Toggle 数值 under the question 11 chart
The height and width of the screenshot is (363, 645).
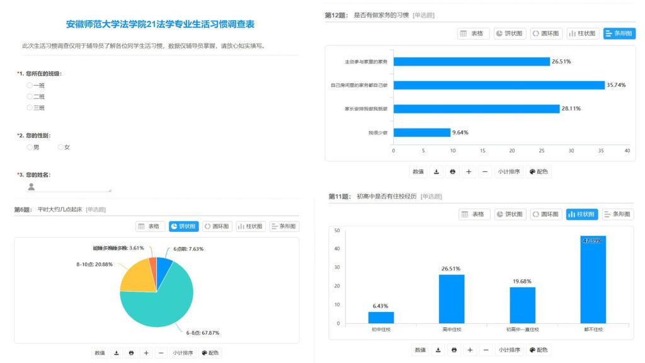pyautogui.click(x=420, y=350)
